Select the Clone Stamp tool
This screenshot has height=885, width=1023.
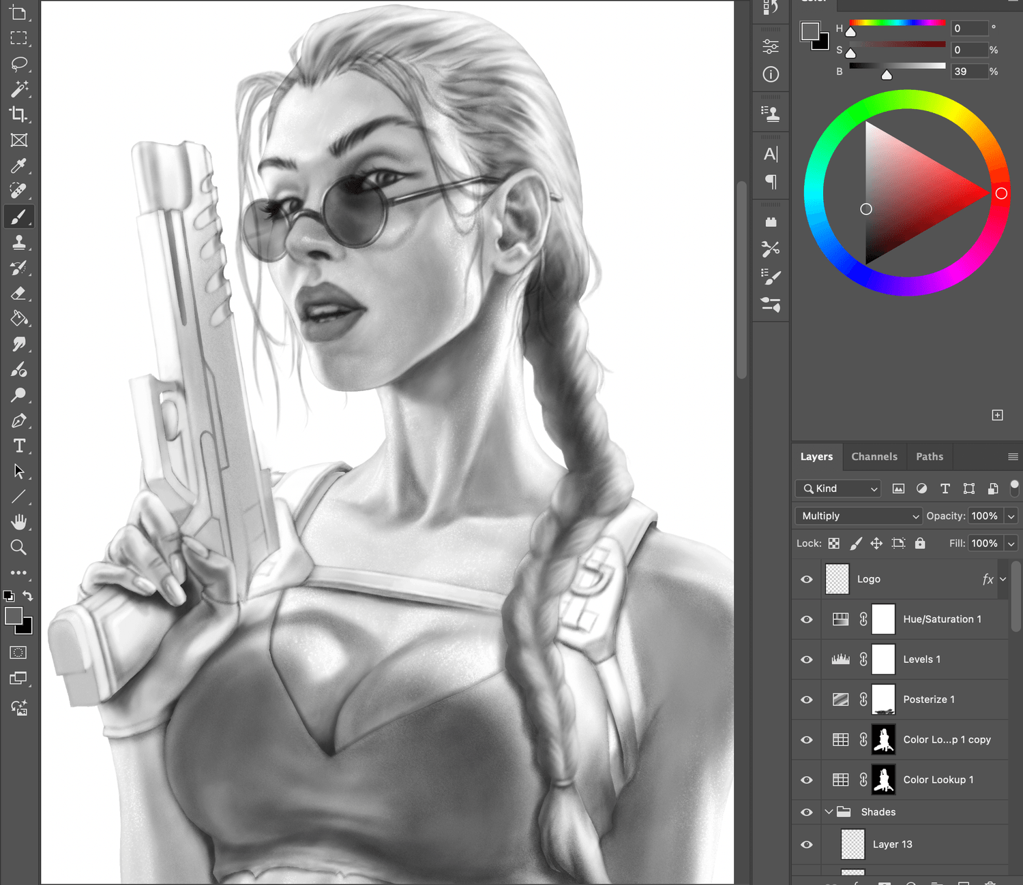18,242
